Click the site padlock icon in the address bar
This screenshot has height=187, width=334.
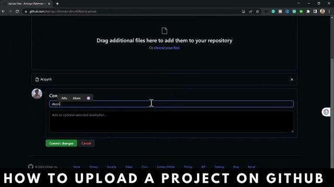[x=26, y=11]
